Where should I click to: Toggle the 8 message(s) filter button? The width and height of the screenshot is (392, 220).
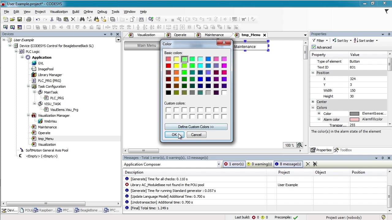pos(288,164)
